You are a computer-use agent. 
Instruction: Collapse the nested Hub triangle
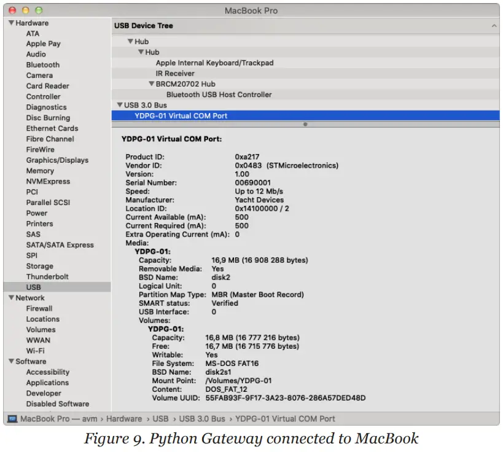pyautogui.click(x=141, y=52)
